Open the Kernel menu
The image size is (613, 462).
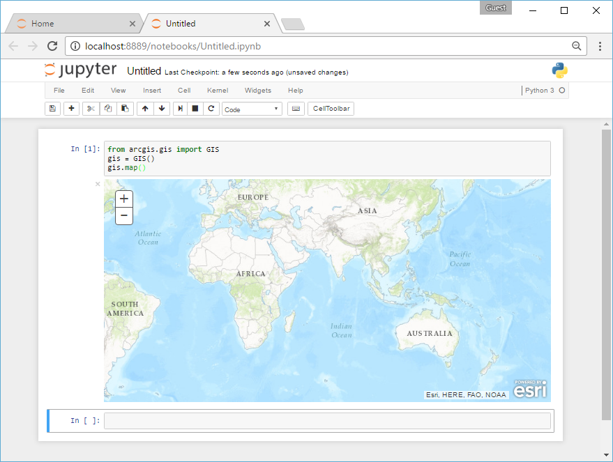(x=217, y=90)
